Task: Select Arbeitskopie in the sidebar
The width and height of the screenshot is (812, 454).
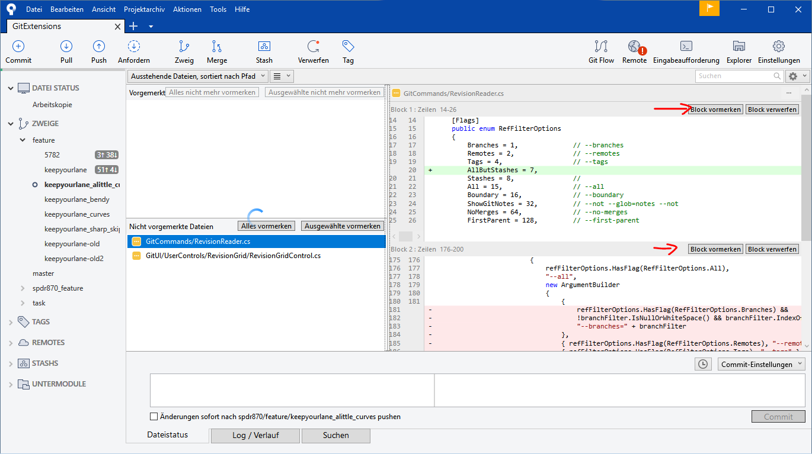Action: 52,105
